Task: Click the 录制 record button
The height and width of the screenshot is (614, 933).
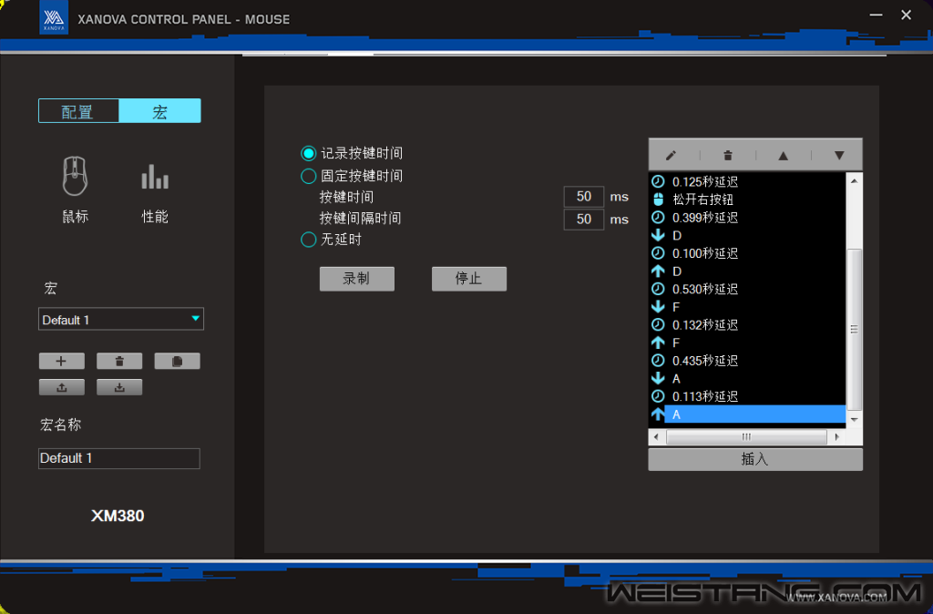Action: 357,279
